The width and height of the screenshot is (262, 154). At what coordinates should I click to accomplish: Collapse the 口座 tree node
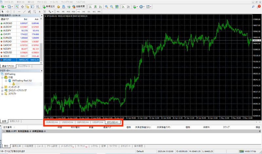point(2,77)
